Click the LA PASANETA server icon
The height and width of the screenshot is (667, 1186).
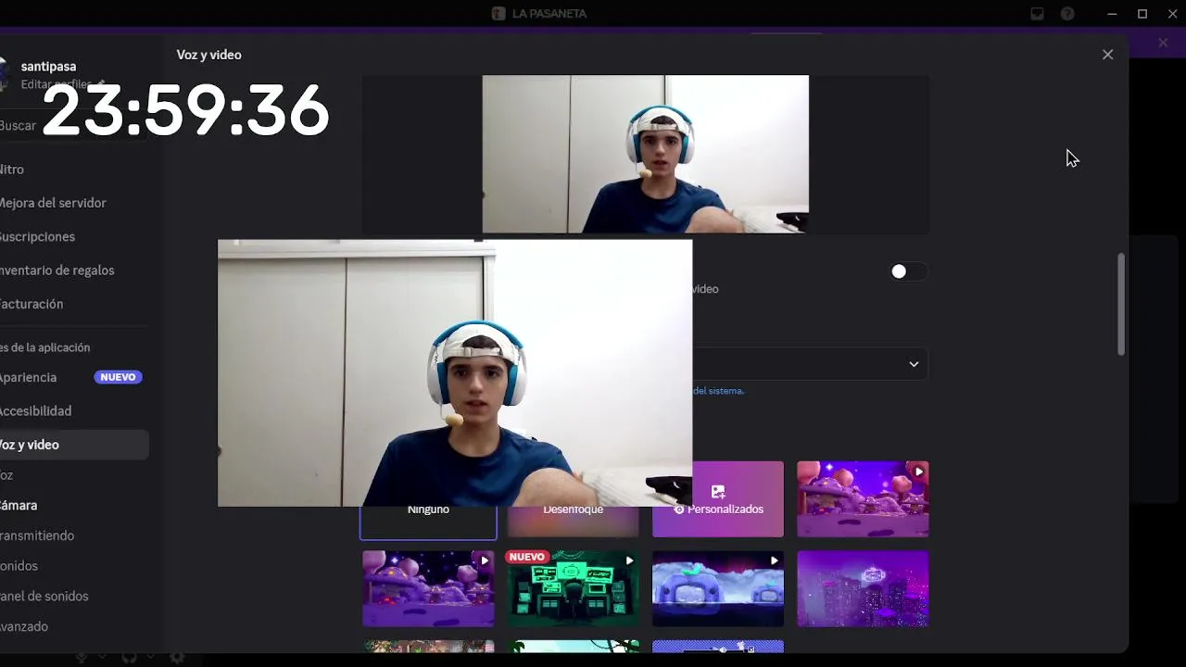pos(498,14)
